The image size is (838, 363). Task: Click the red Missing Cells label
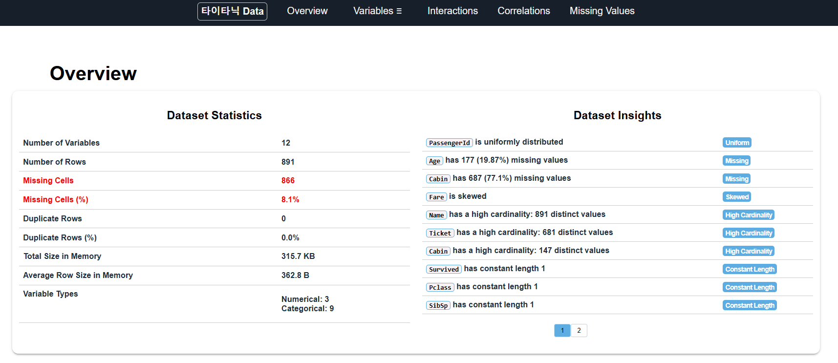[x=48, y=181]
